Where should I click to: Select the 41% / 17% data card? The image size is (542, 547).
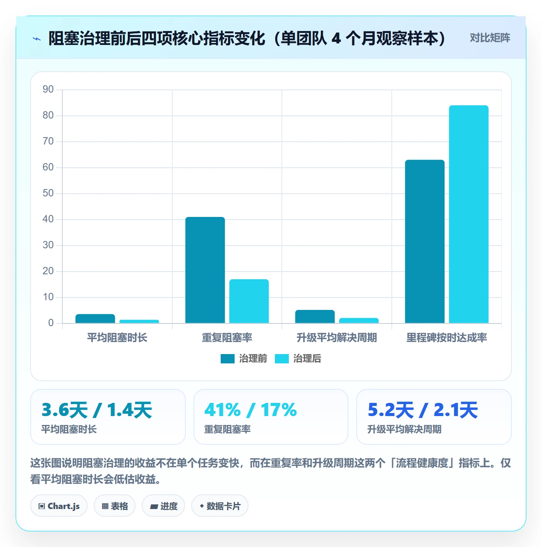[x=271, y=417]
